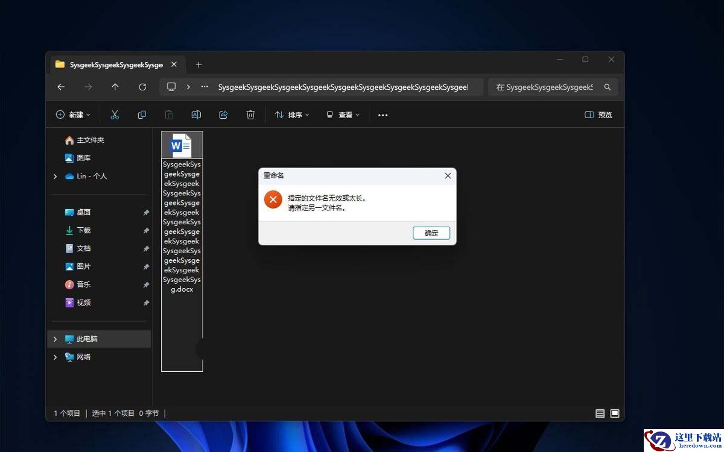Maximize the Explorer window

(x=585, y=60)
